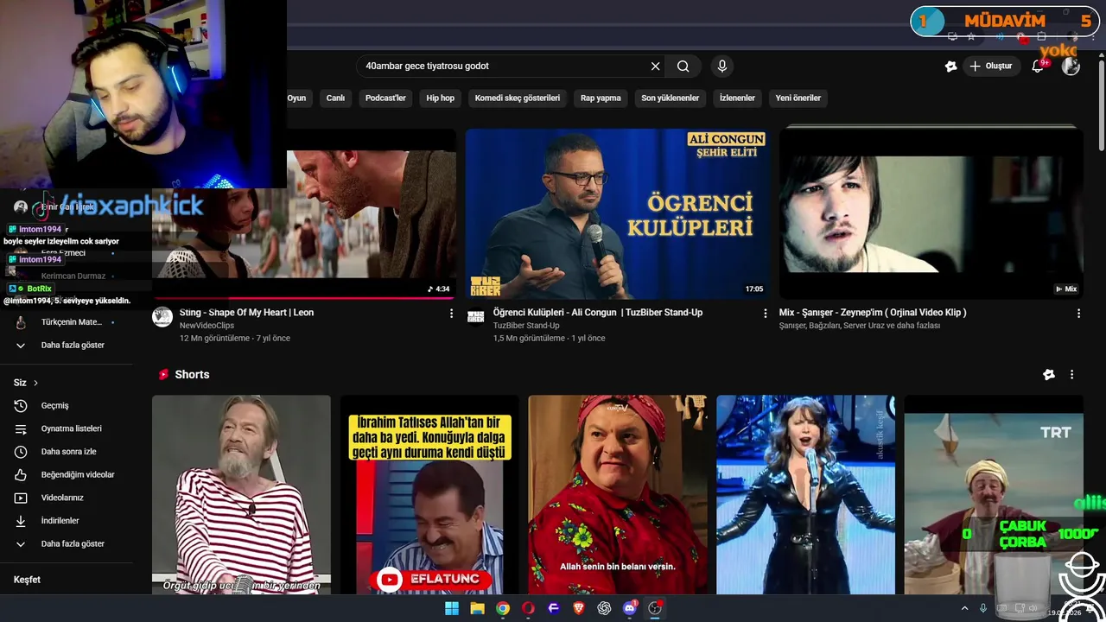The image size is (1106, 622).
Task: Click the Shorts section heading
Action: pos(192,375)
